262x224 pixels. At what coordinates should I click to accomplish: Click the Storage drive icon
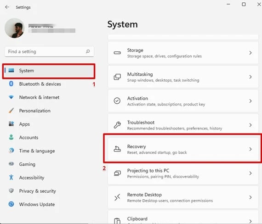117,53
